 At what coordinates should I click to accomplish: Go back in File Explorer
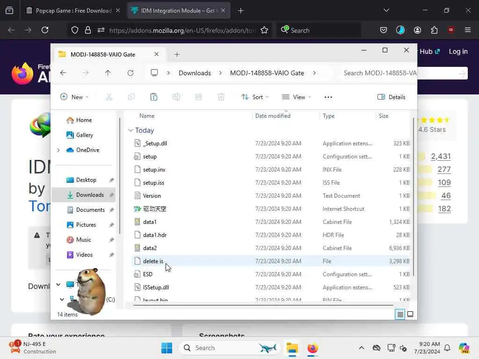pyautogui.click(x=63, y=73)
